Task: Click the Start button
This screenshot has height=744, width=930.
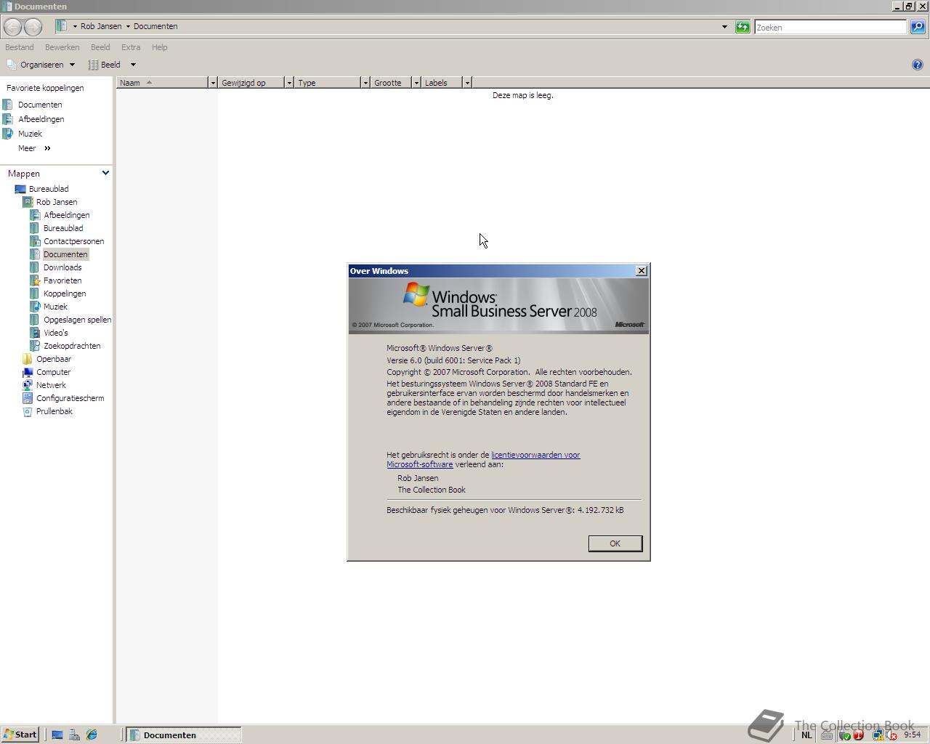Action: point(20,735)
